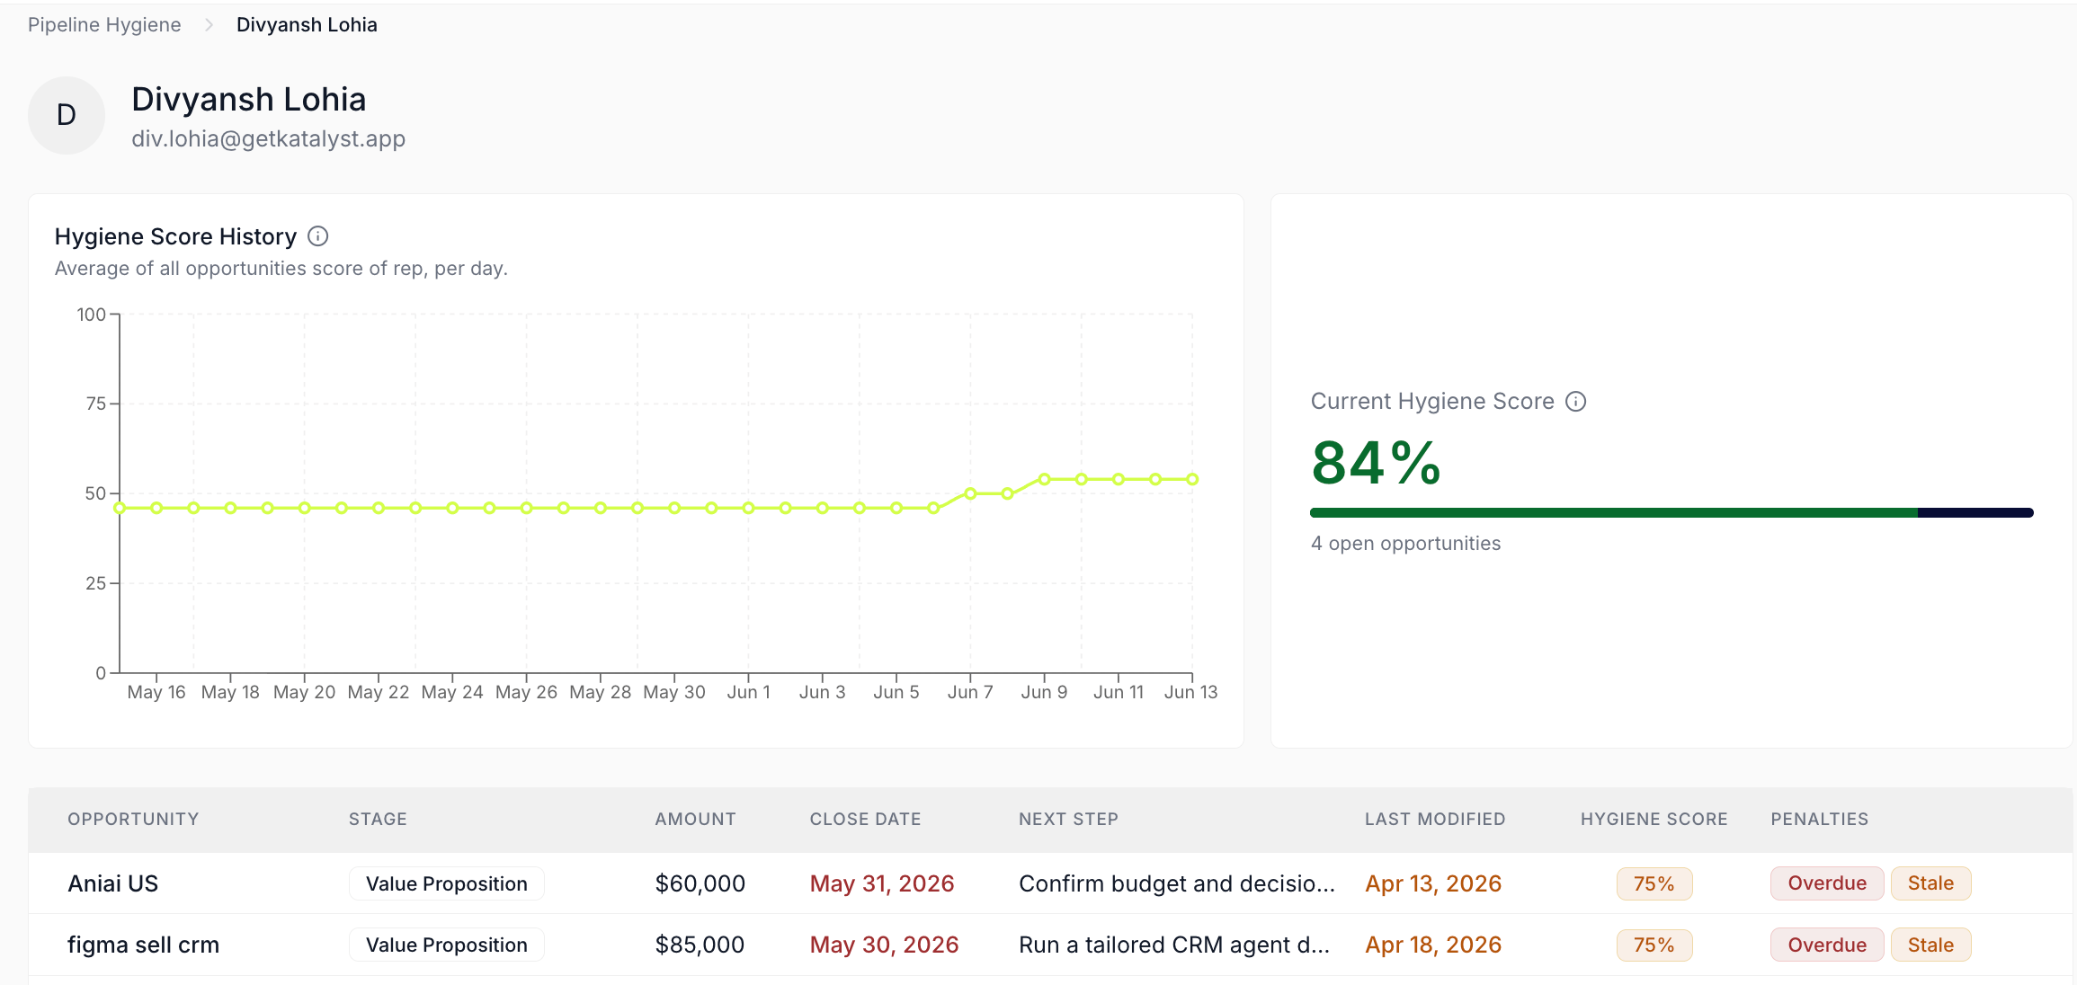The height and width of the screenshot is (985, 2077).
Task: Click the Overdue penalty tag for figma sell crm
Action: pyautogui.click(x=1827, y=945)
